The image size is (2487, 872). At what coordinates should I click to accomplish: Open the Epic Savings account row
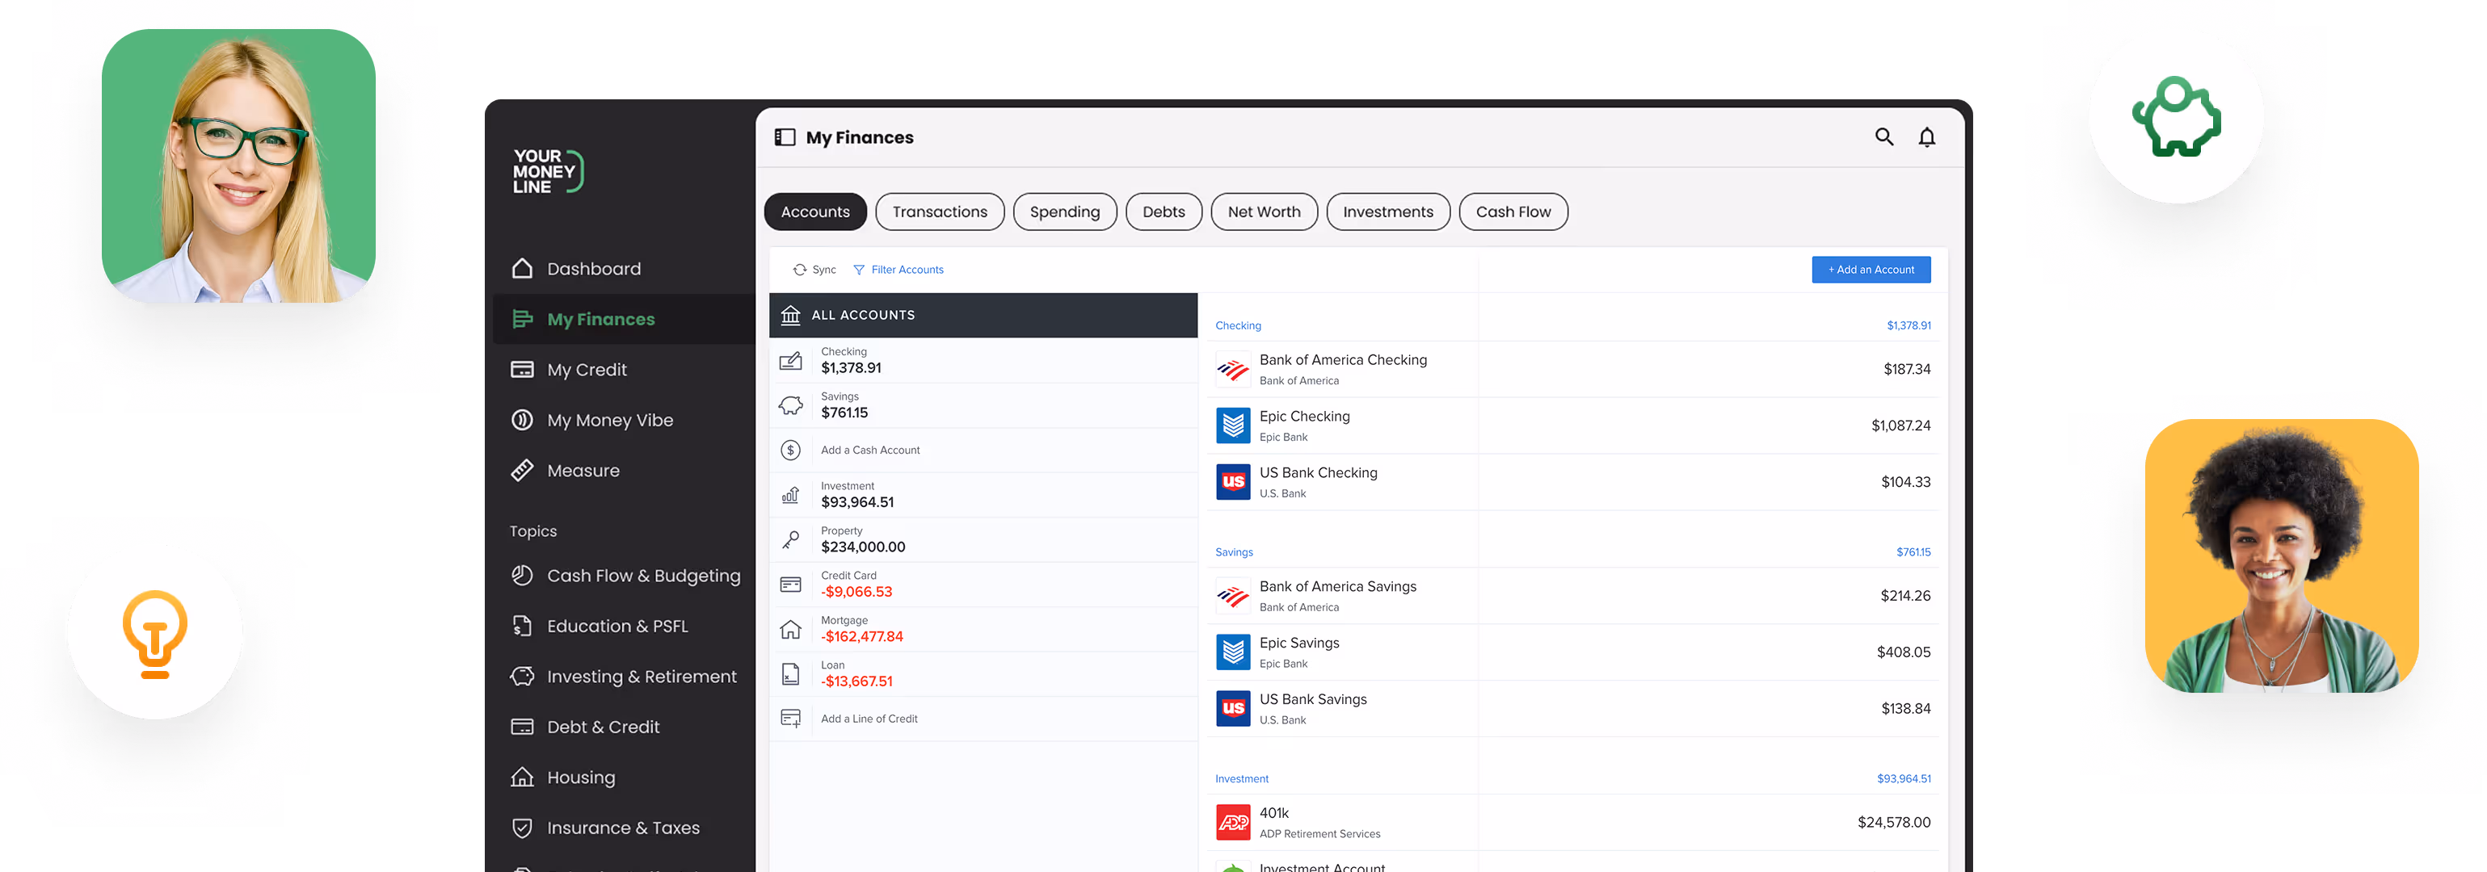[x=1298, y=652]
